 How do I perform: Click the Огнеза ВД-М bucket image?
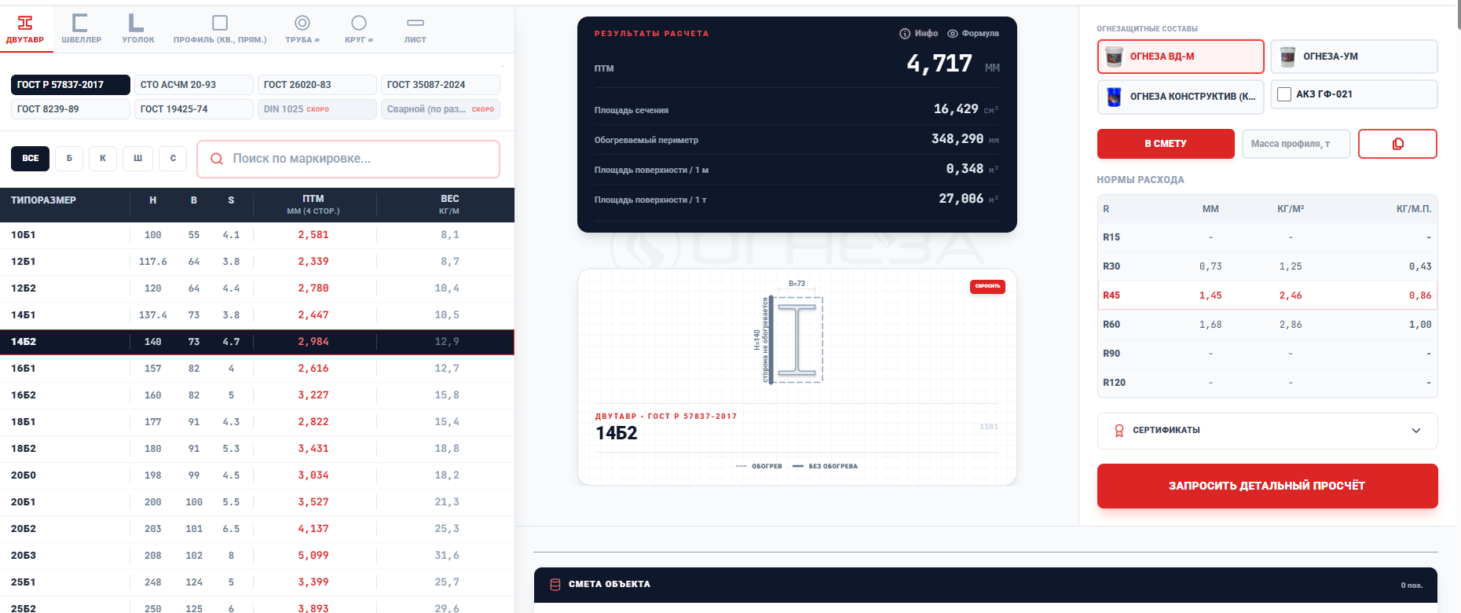point(1114,57)
